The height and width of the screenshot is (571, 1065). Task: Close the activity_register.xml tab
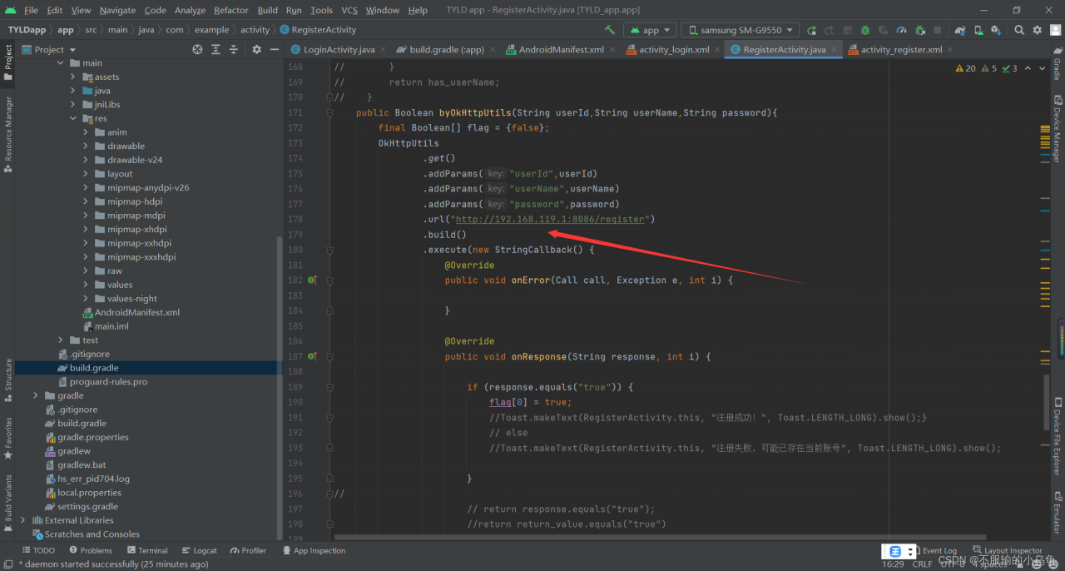[952, 50]
